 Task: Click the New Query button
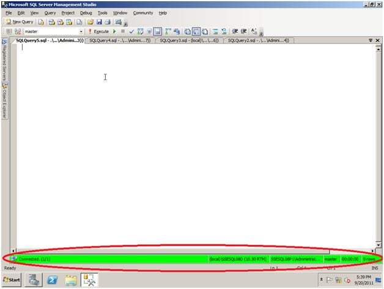20,22
